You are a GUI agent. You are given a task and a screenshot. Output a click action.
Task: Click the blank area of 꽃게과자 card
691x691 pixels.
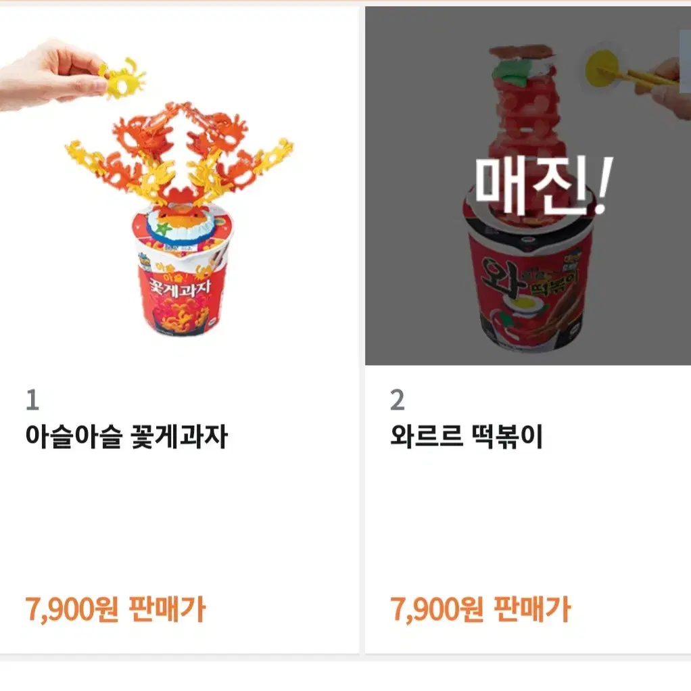[x=179, y=520]
